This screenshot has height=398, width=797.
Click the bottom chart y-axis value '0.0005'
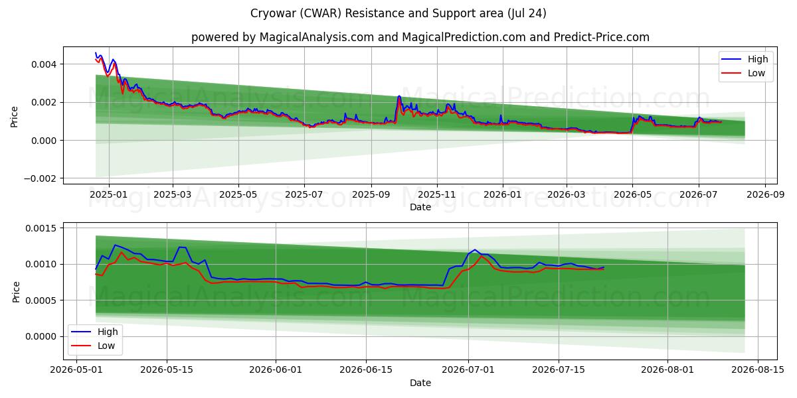pos(43,300)
